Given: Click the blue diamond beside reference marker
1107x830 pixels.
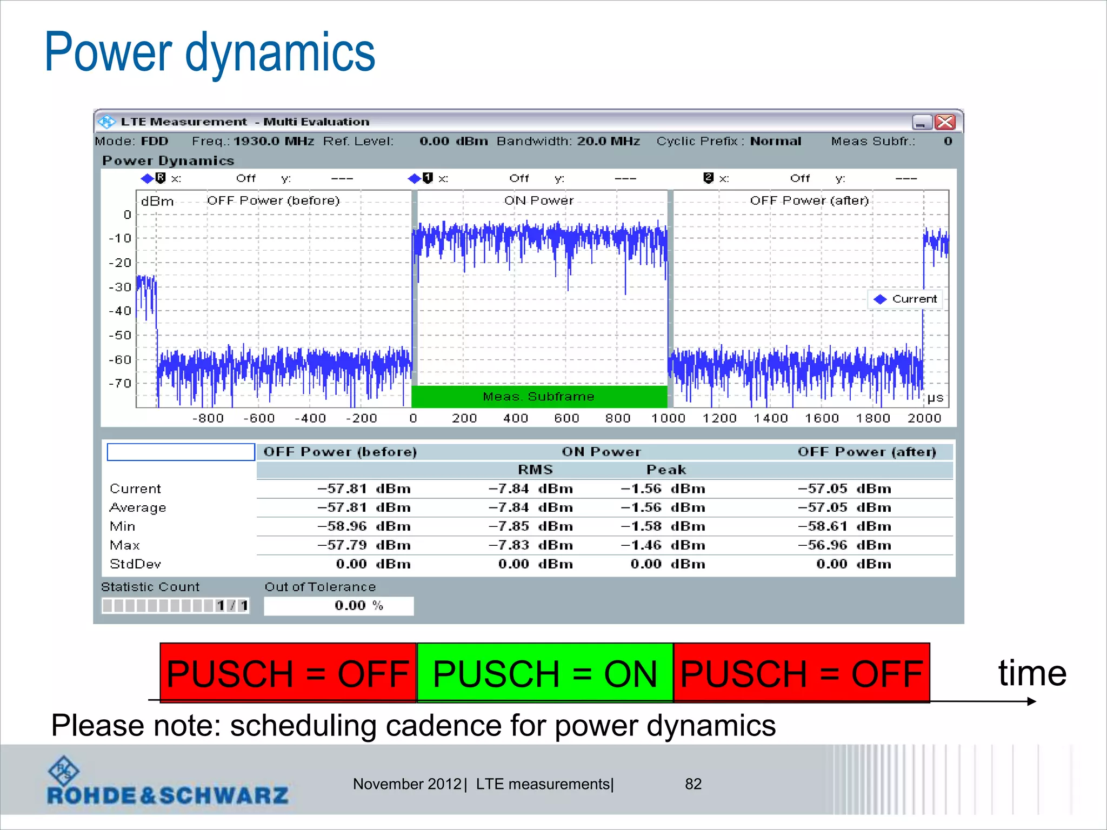Looking at the screenshot, I should pos(147,178).
